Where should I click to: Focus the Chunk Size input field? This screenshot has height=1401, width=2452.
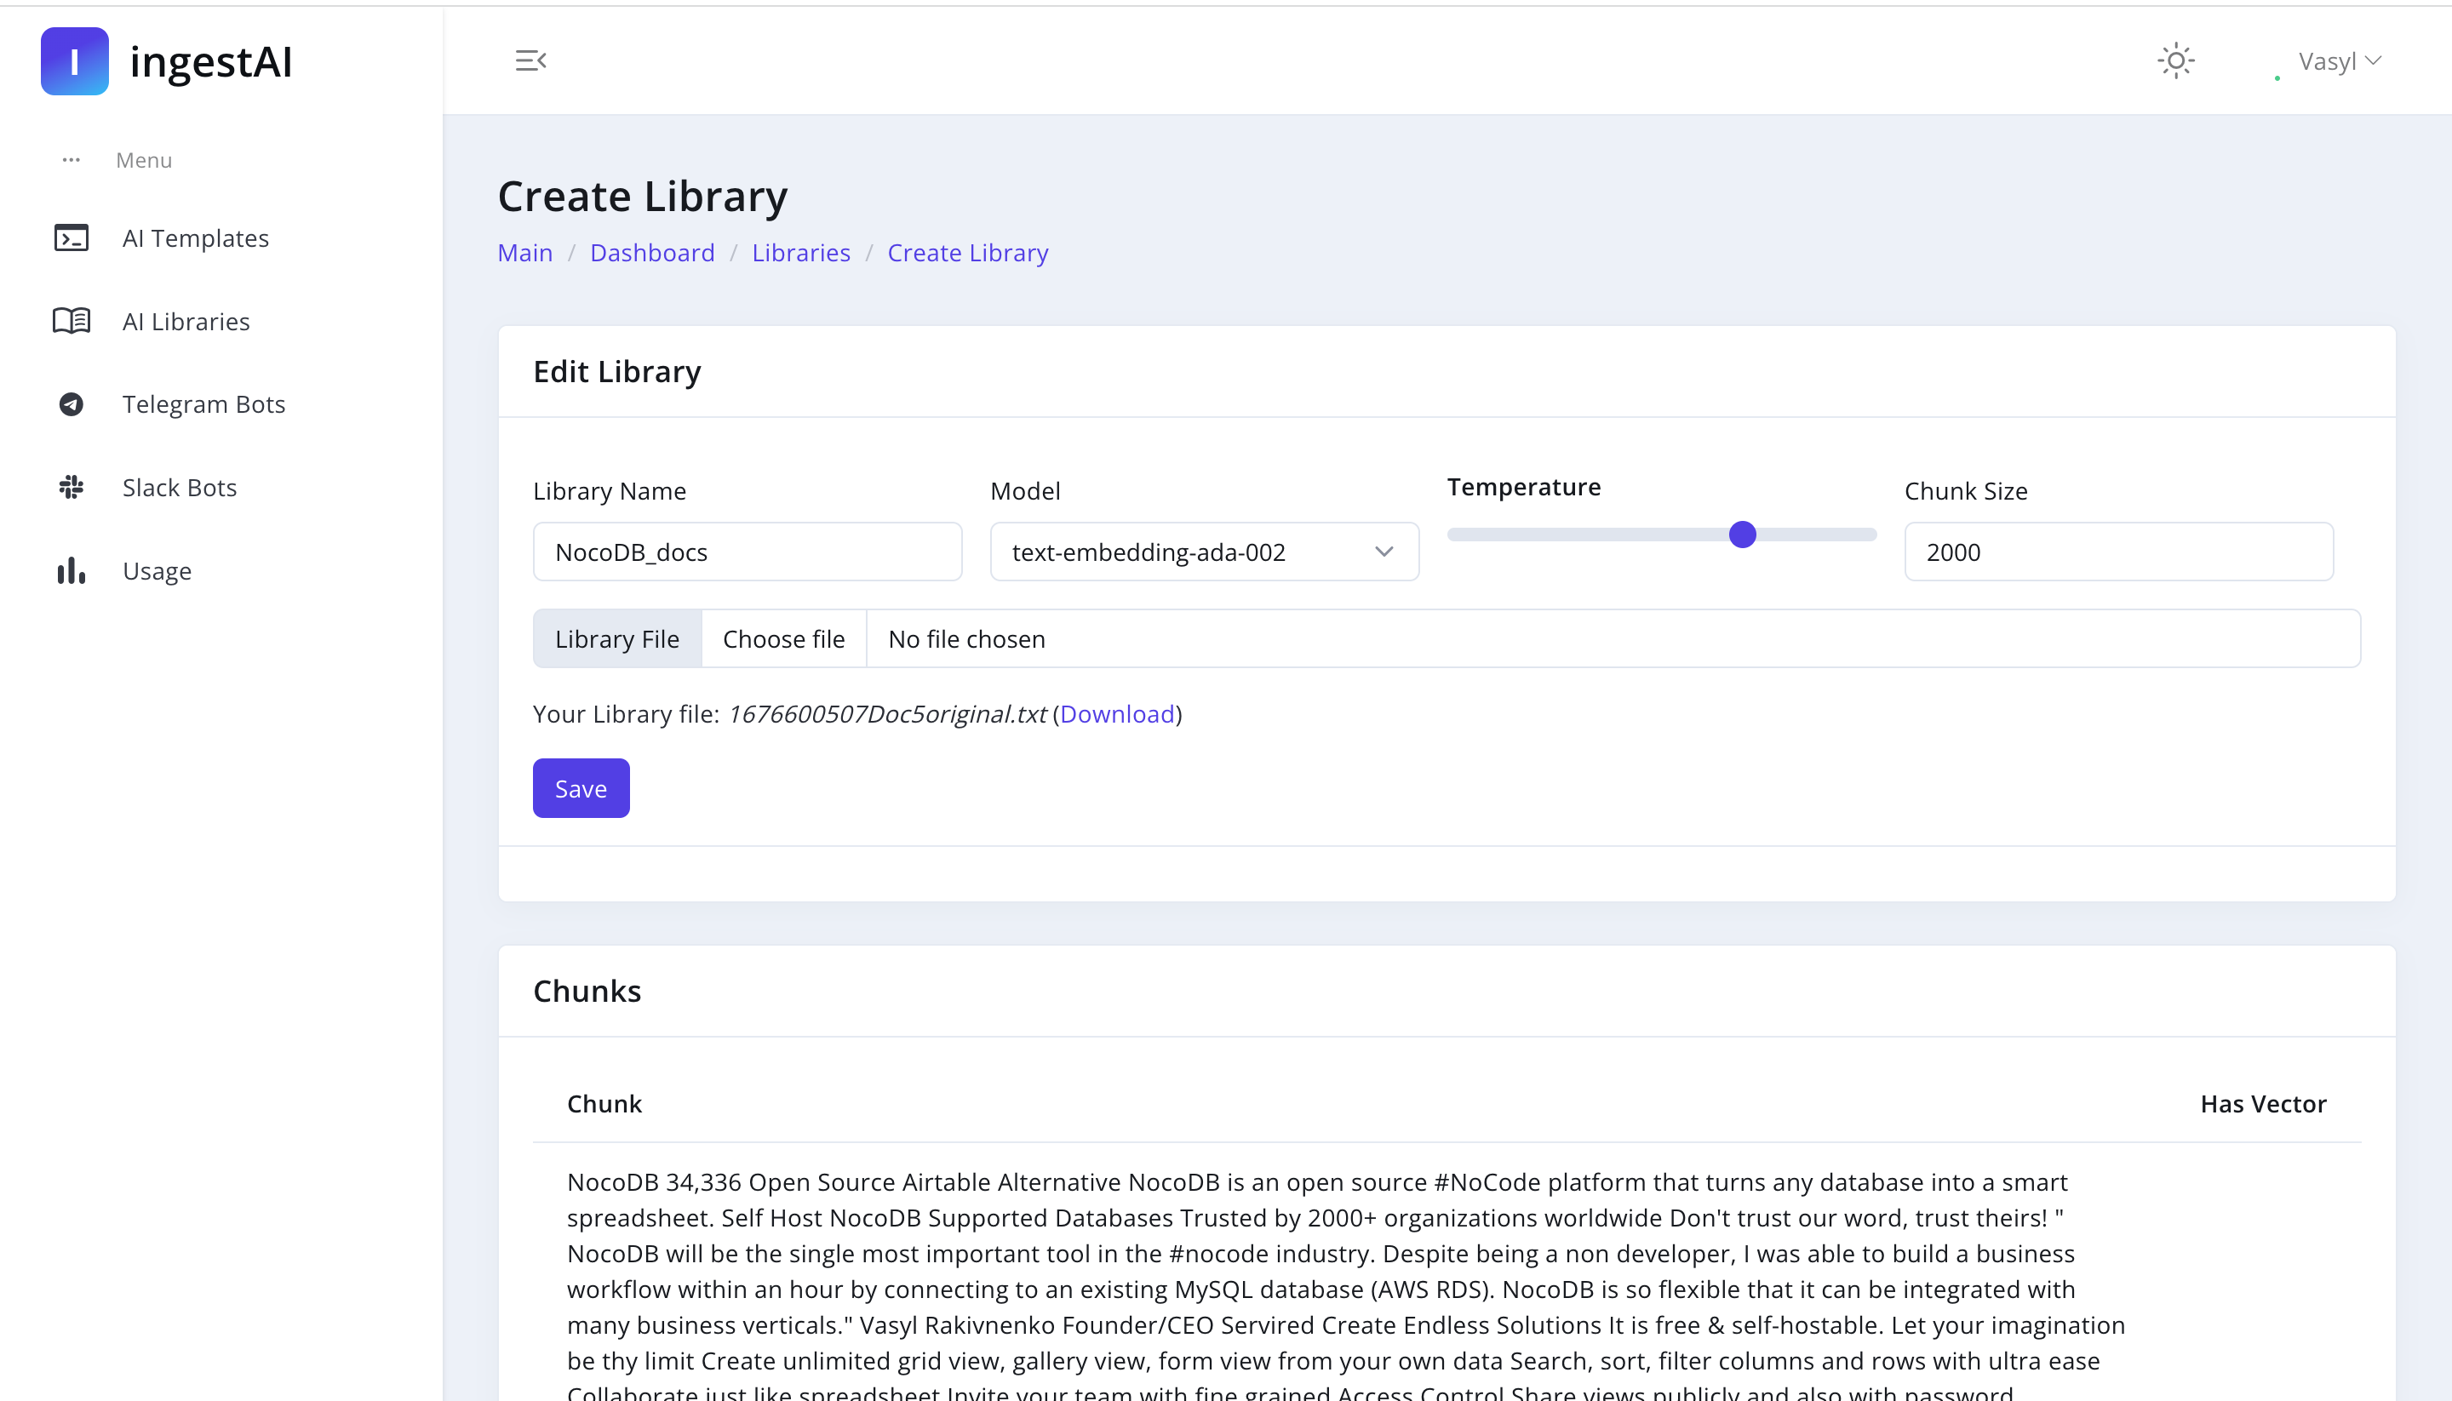tap(2119, 552)
